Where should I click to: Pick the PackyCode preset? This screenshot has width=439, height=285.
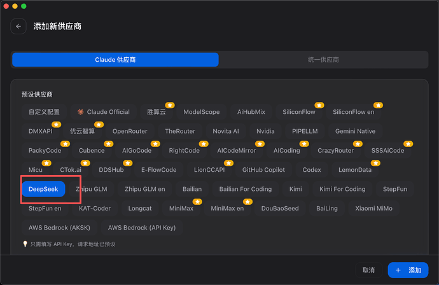point(45,151)
